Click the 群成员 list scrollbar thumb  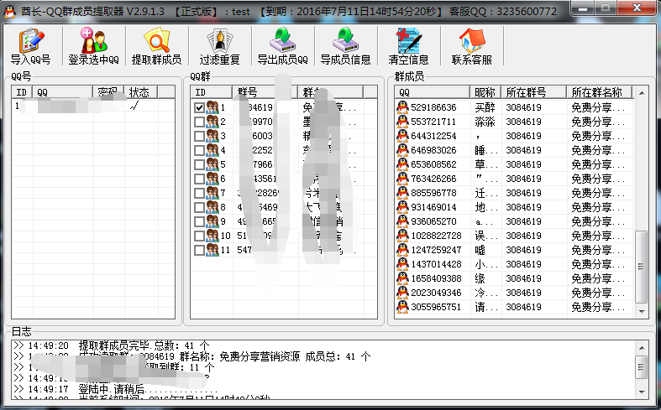(x=642, y=267)
